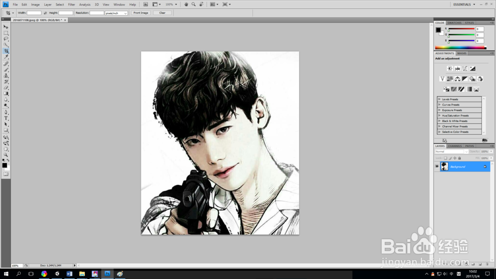
Task: Select the Clone Stamp tool
Action: point(6,75)
